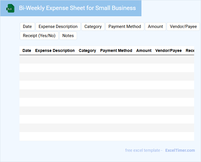Select the Date tag button

point(27,27)
